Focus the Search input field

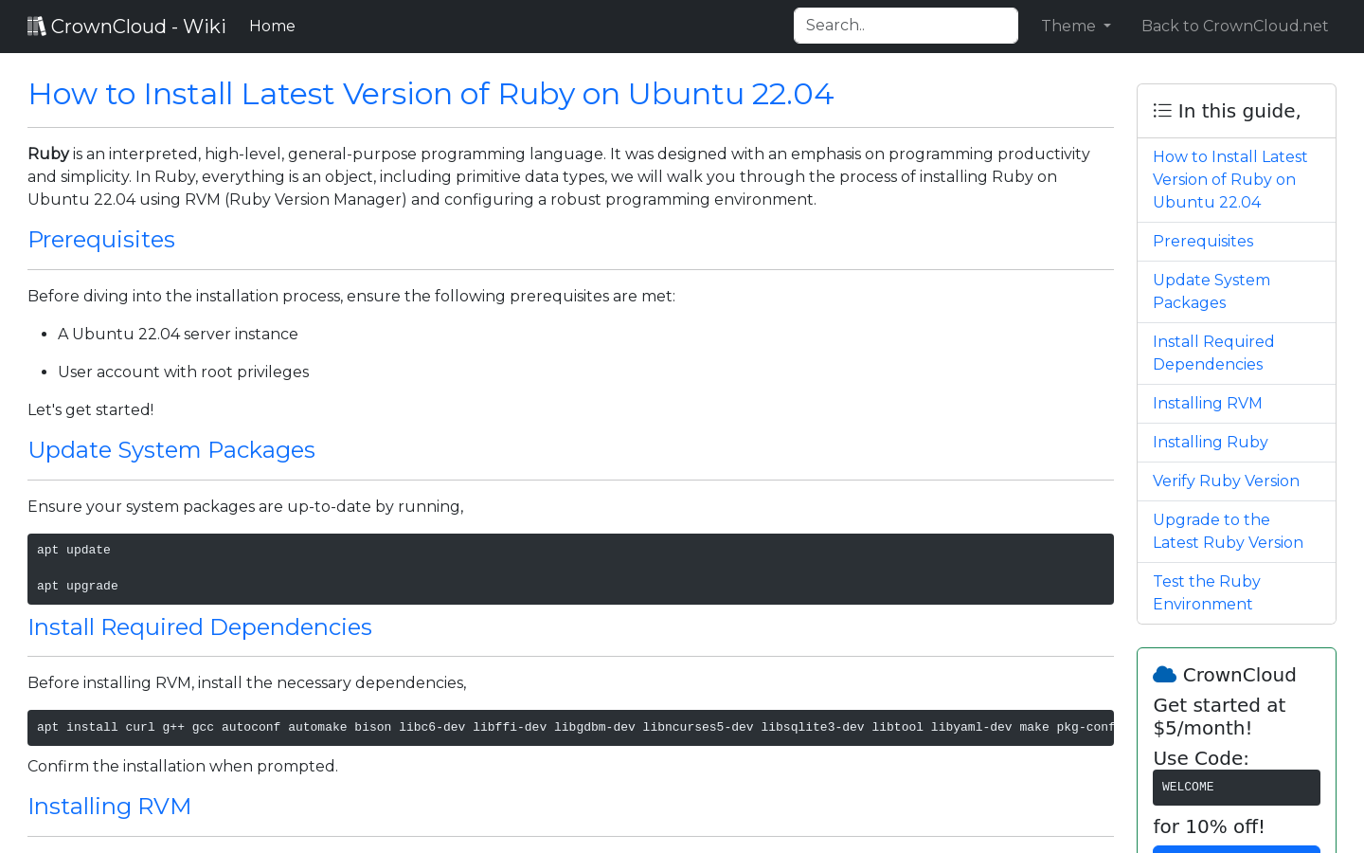pos(906,26)
